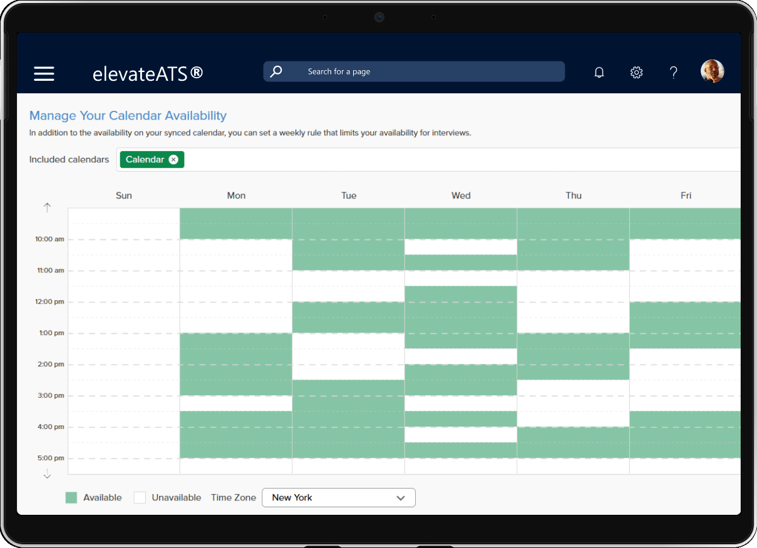Remove the Calendar tag with its X
Screen dimensions: 757x548
pos(173,160)
